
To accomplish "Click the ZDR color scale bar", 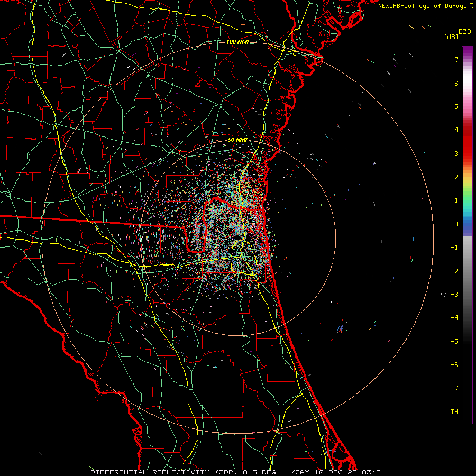I will (x=467, y=235).
